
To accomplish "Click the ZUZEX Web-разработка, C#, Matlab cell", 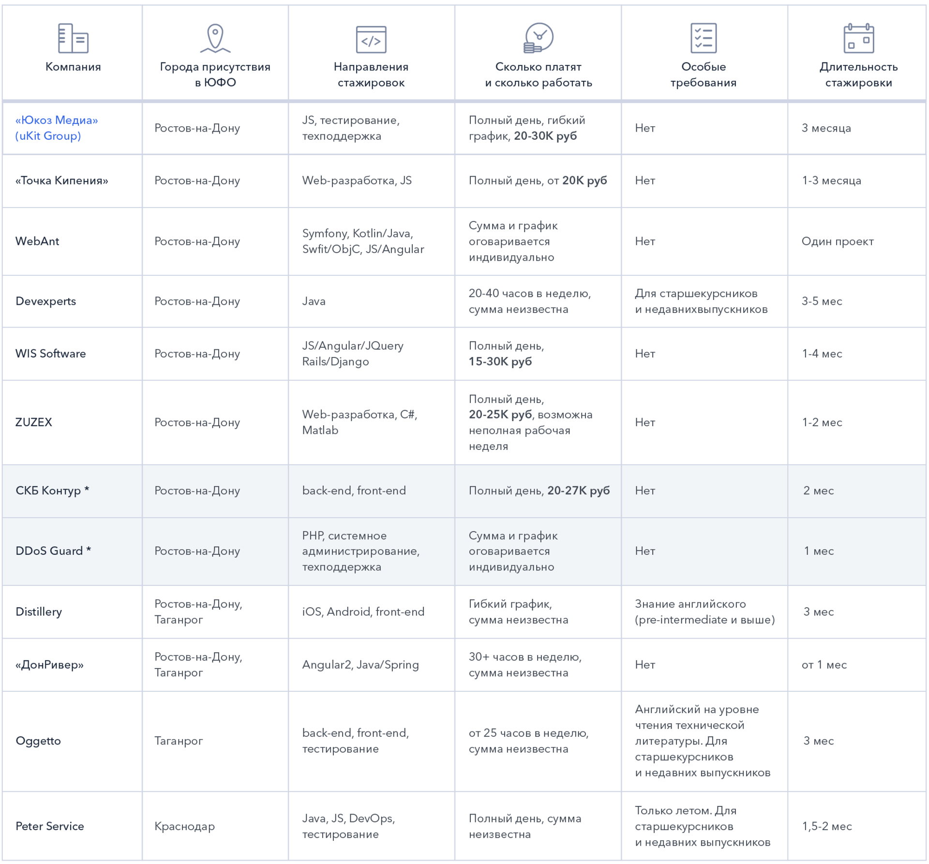I will [x=360, y=422].
